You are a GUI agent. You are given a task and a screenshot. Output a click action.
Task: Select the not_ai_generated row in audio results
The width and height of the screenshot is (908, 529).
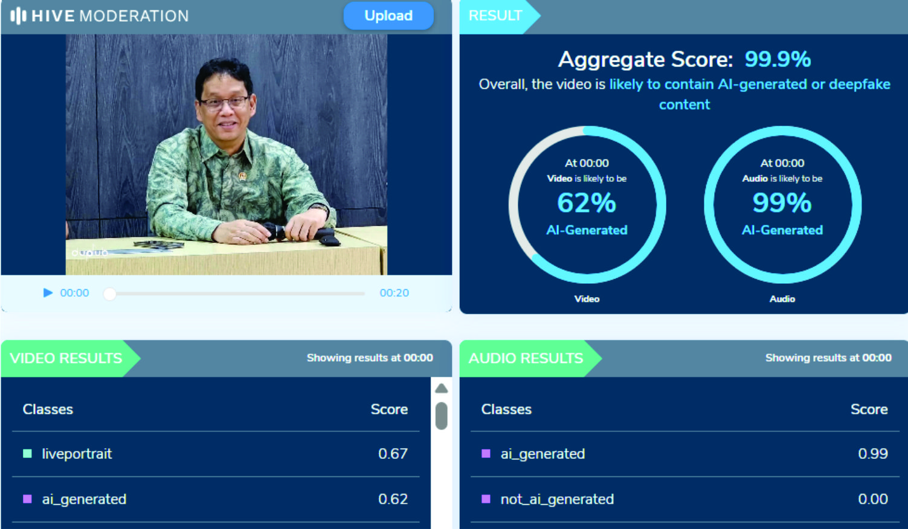coord(684,499)
